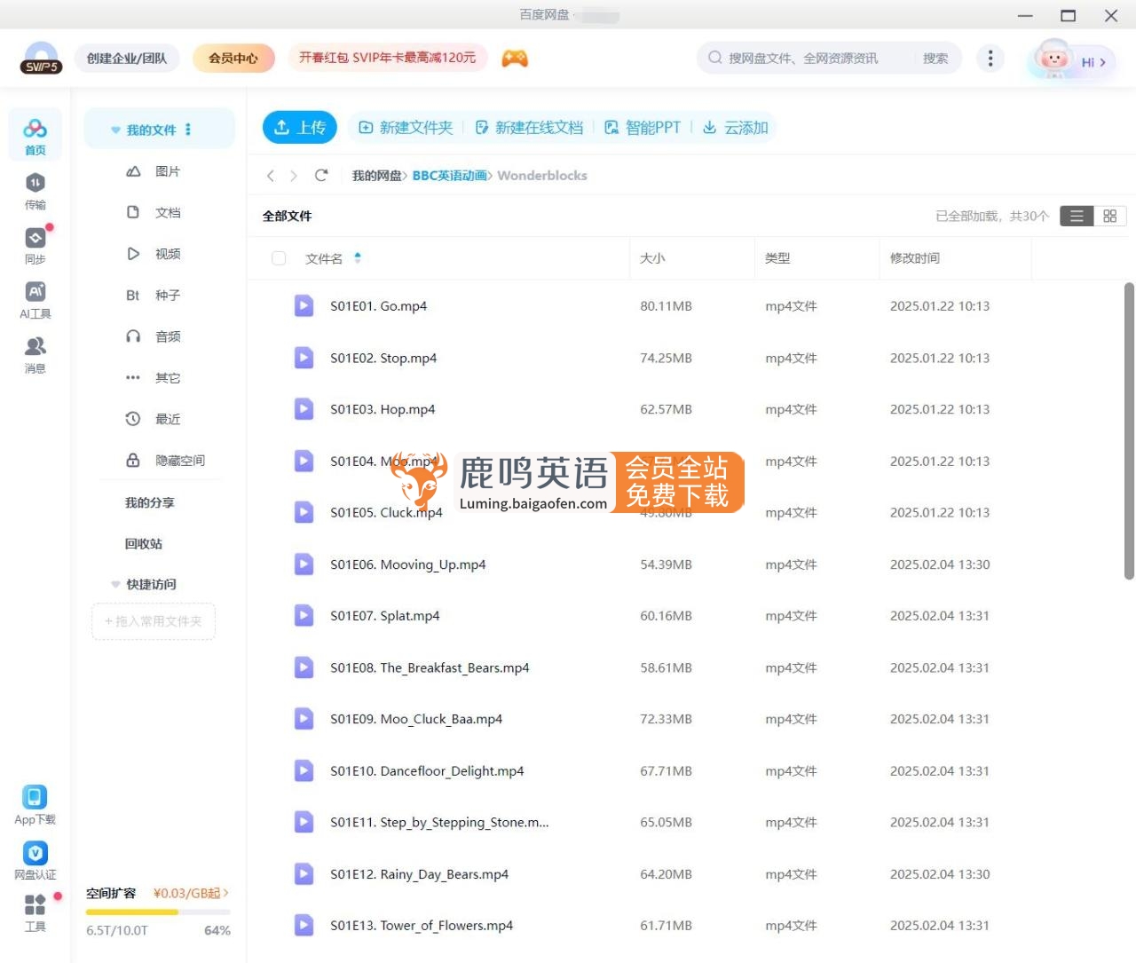The height and width of the screenshot is (963, 1136).
Task: Collapse the 我的文件 tree section
Action: point(115,130)
